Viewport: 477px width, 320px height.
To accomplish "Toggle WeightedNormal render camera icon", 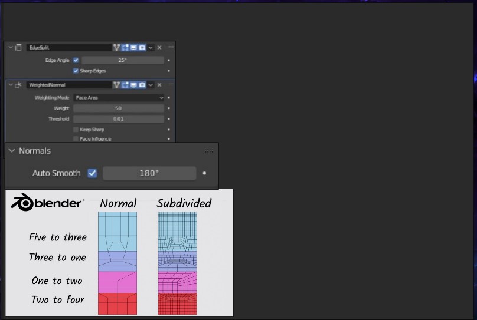I will point(142,85).
